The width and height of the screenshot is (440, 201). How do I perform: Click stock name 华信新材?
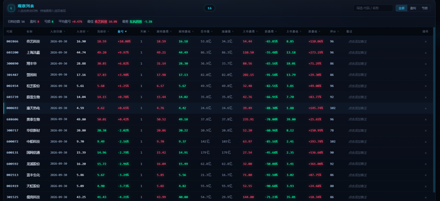(x=33, y=131)
